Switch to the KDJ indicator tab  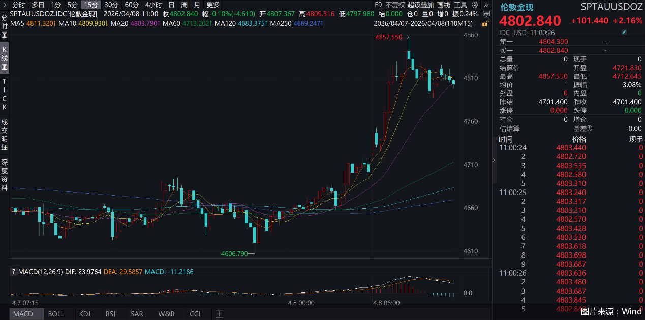click(84, 314)
